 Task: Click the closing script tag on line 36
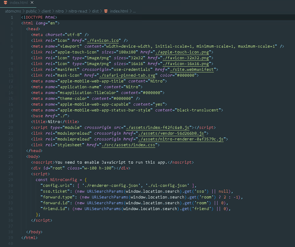(41, 220)
